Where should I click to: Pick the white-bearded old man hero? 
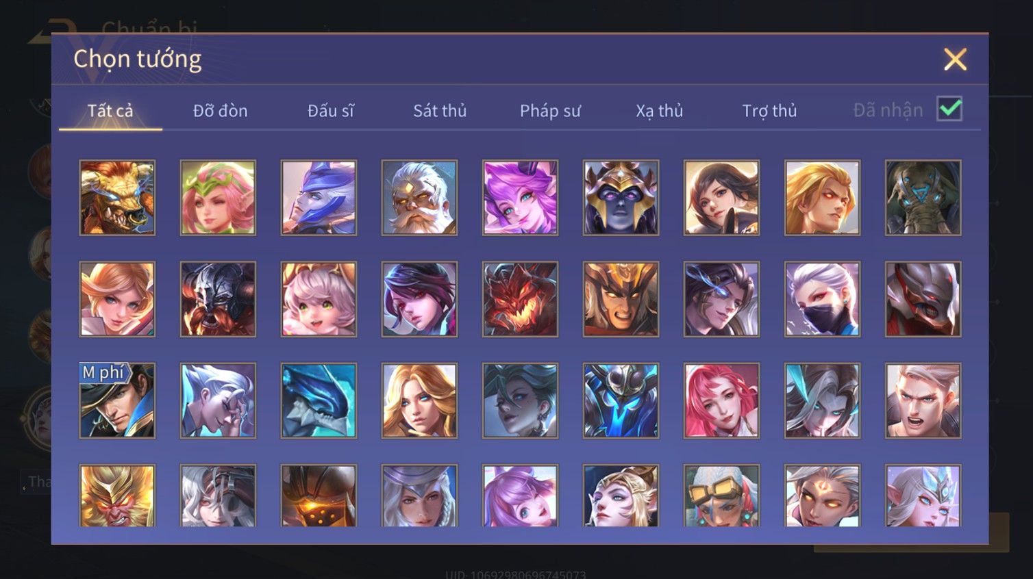click(x=419, y=198)
